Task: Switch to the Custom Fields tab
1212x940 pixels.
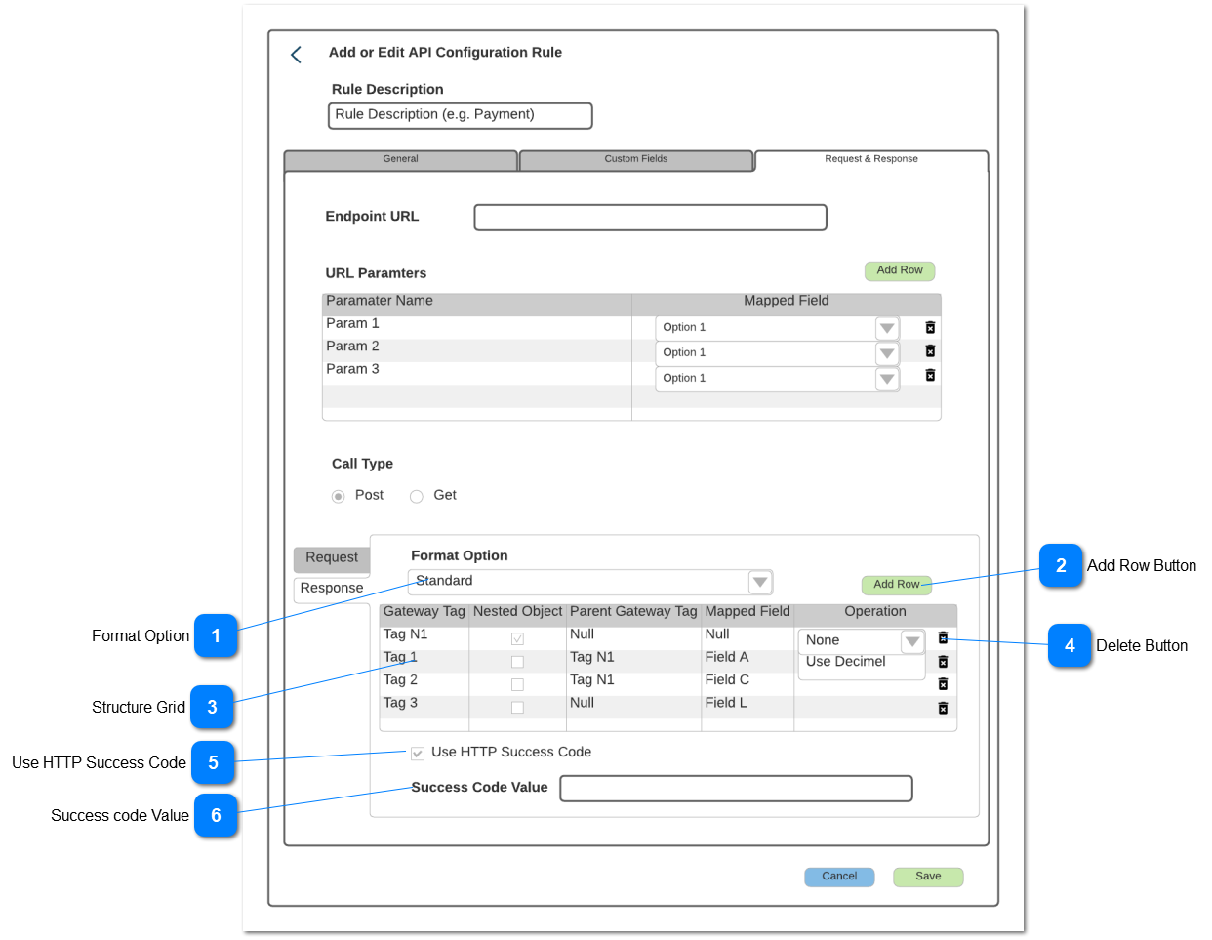Action: (636, 159)
